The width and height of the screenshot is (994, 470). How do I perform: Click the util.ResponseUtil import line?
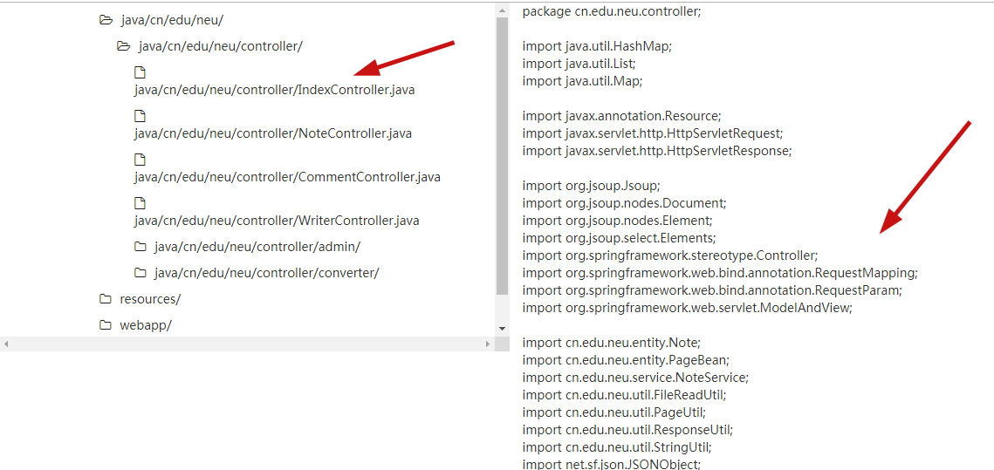click(627, 430)
